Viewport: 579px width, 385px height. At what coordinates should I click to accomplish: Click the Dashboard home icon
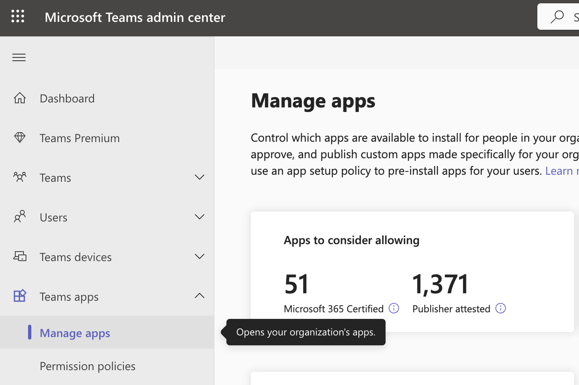20,98
